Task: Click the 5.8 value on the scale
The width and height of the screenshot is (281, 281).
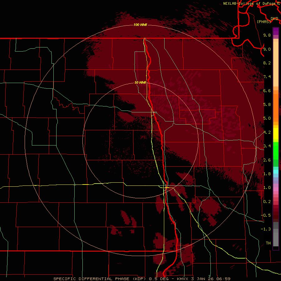Action: (267, 105)
